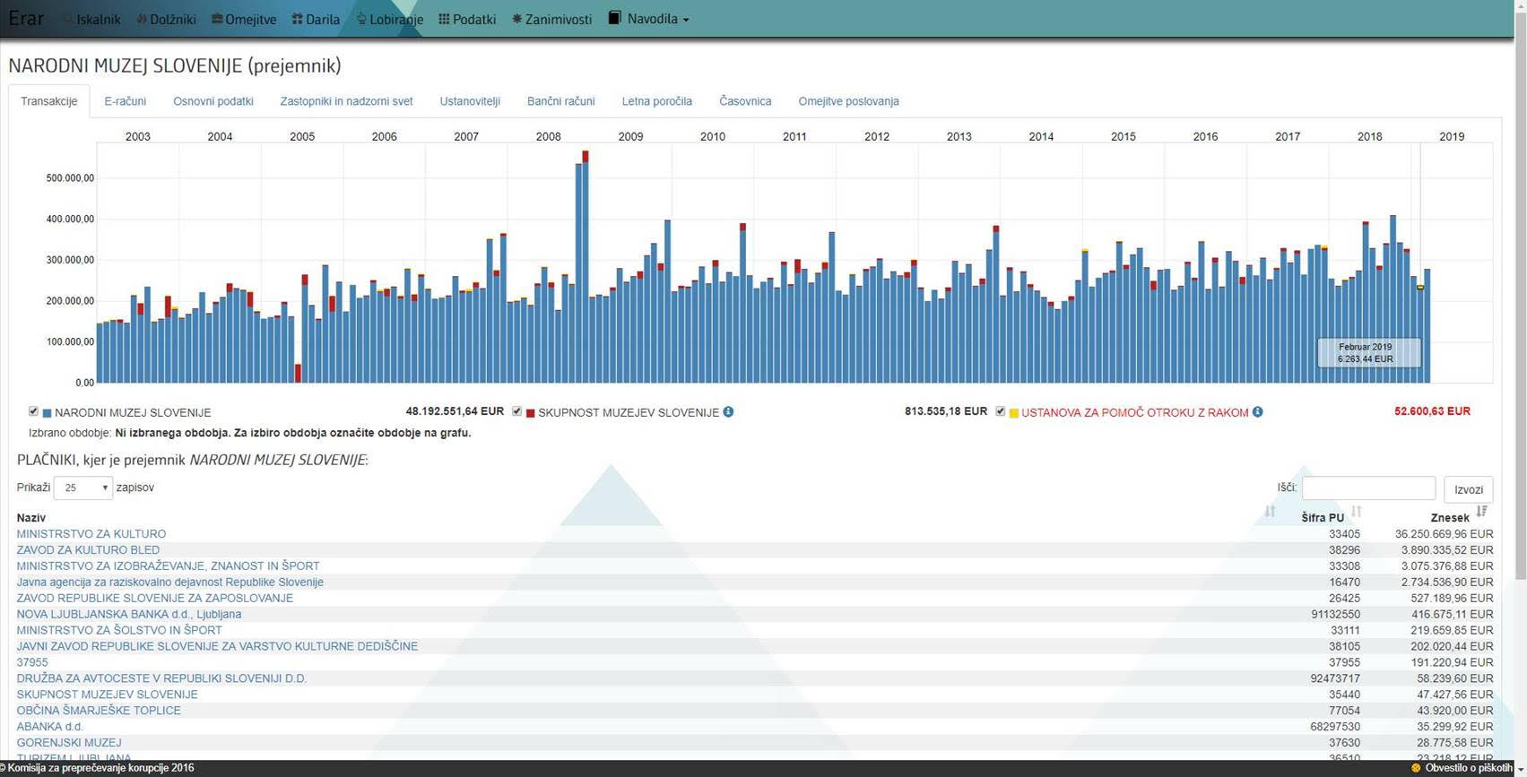Screen dimensions: 1527x777
Task: Click info icon next to USTANOVA ZA POMOČ OTROKU
Action: point(1257,412)
